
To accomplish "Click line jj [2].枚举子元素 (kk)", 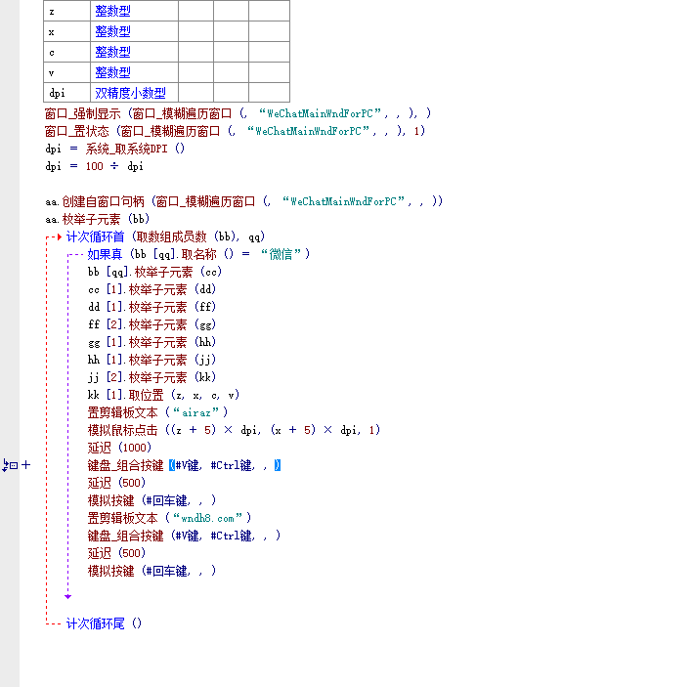I will pos(151,377).
